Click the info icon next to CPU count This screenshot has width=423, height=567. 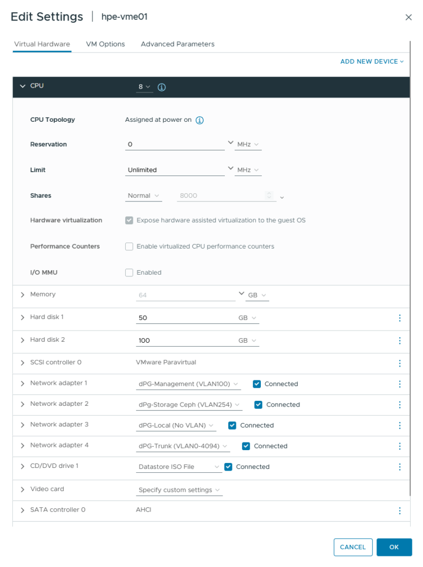click(x=162, y=87)
